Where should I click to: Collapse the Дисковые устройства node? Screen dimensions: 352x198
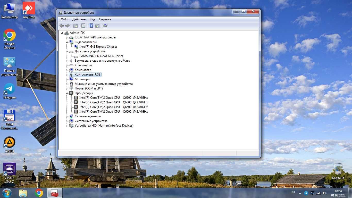(x=67, y=52)
